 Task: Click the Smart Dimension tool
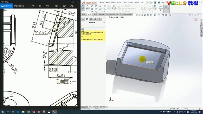click(x=88, y=8)
